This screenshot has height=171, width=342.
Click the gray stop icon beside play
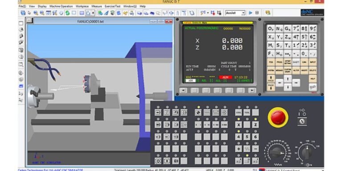pyautogui.click(x=257, y=13)
